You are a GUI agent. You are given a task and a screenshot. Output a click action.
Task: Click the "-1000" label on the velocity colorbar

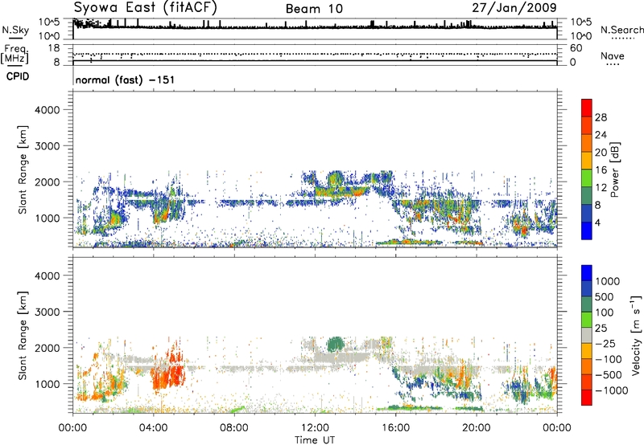coord(611,390)
